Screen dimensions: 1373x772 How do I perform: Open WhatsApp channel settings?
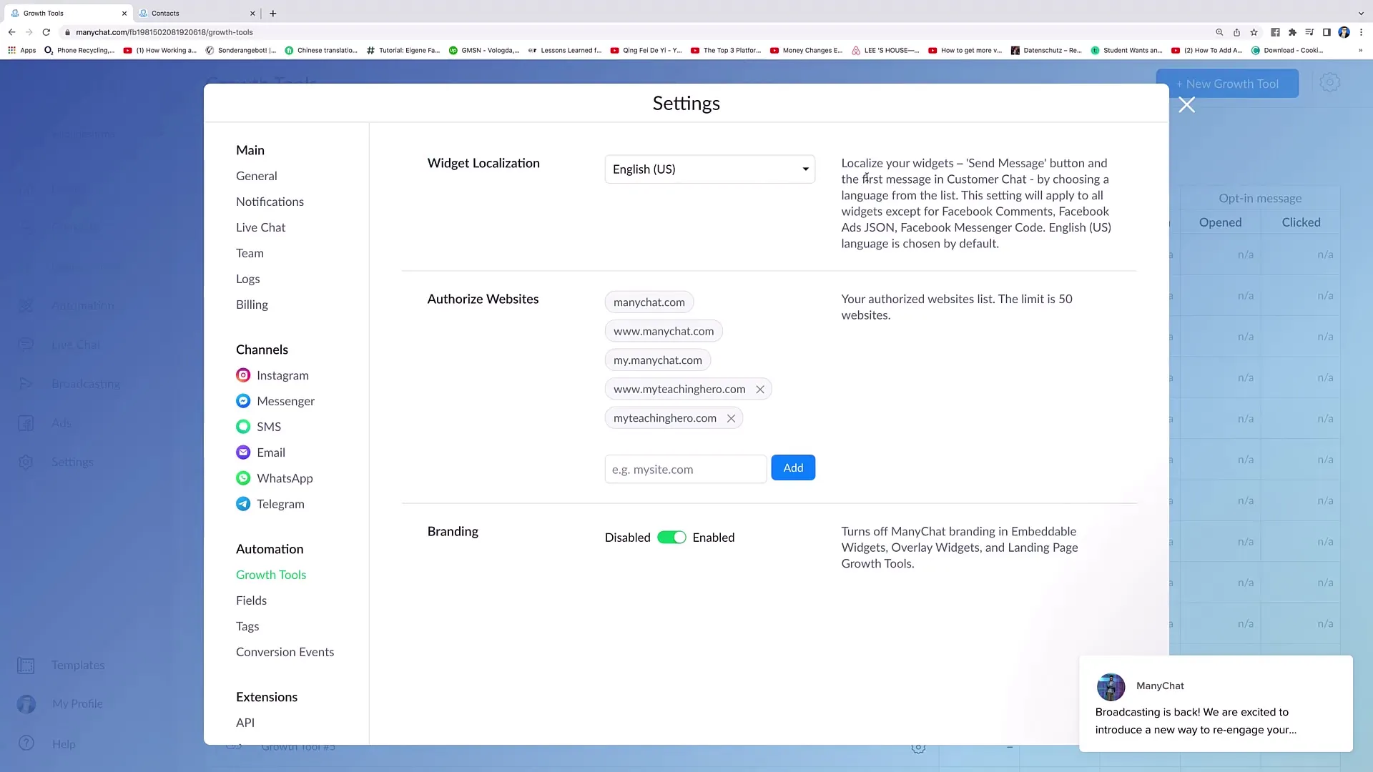pos(275,478)
